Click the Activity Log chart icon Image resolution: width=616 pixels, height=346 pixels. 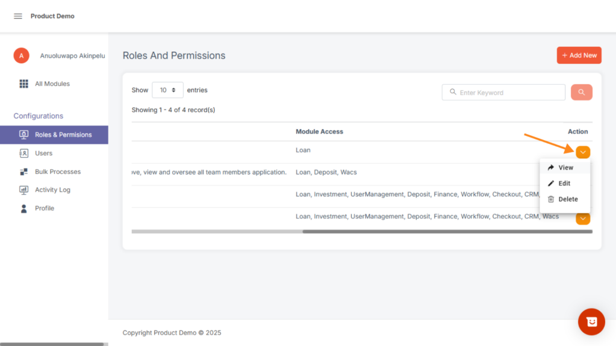coord(24,190)
